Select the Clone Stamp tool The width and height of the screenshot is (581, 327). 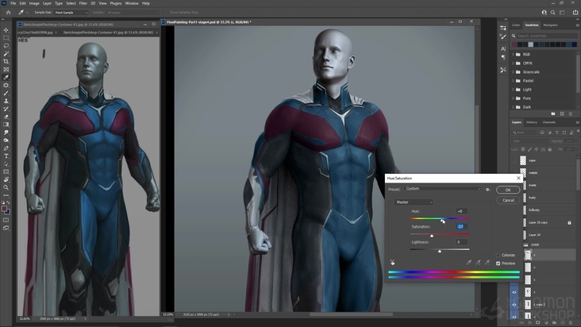pos(6,101)
